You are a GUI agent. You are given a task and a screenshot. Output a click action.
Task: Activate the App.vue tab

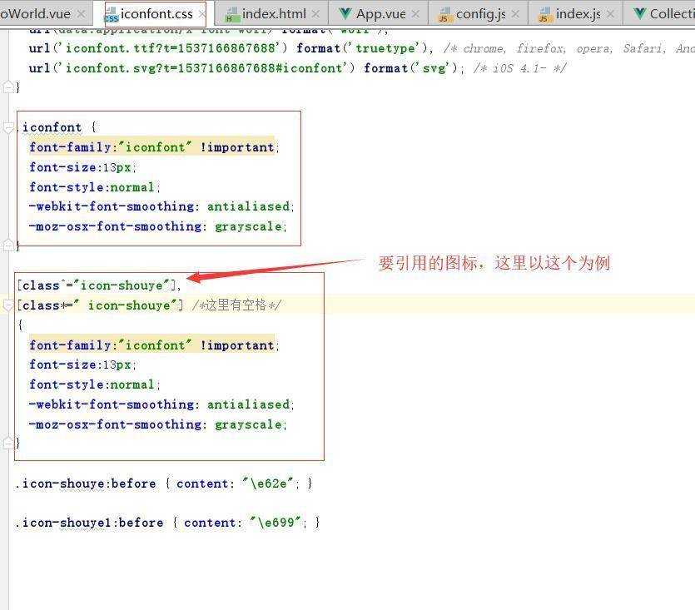tap(380, 14)
